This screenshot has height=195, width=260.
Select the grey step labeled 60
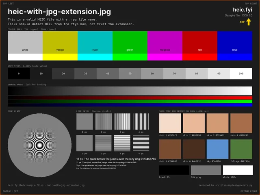[152, 74]
